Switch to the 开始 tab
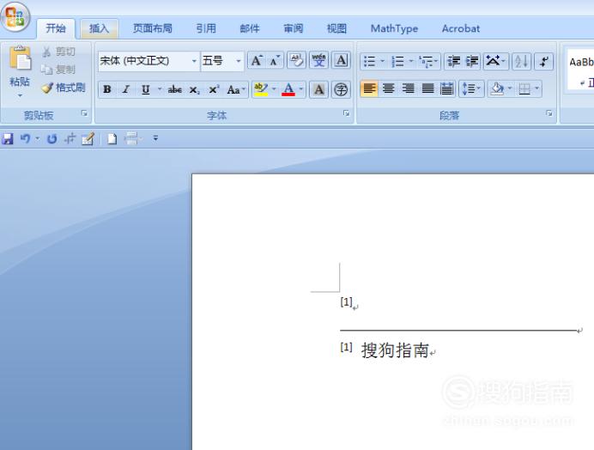This screenshot has width=594, height=450. [x=56, y=28]
